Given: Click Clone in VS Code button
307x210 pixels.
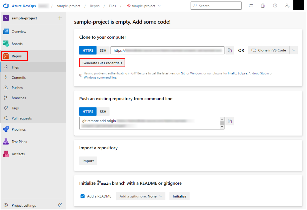Looking at the screenshot, I should [x=269, y=50].
